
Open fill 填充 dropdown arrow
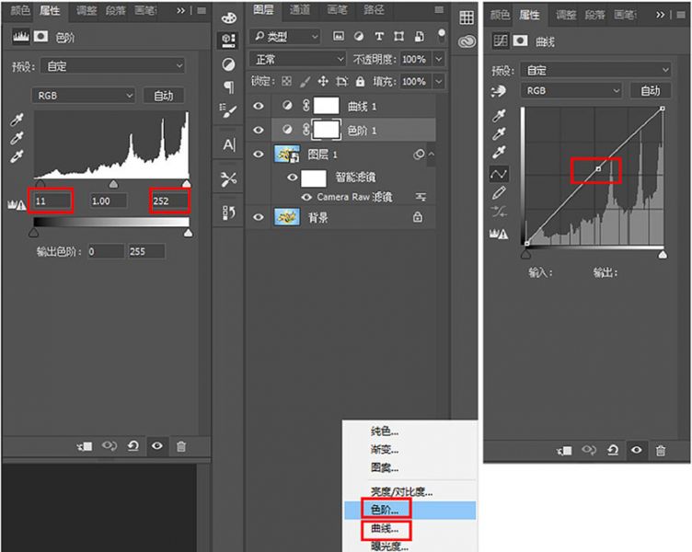pos(439,82)
